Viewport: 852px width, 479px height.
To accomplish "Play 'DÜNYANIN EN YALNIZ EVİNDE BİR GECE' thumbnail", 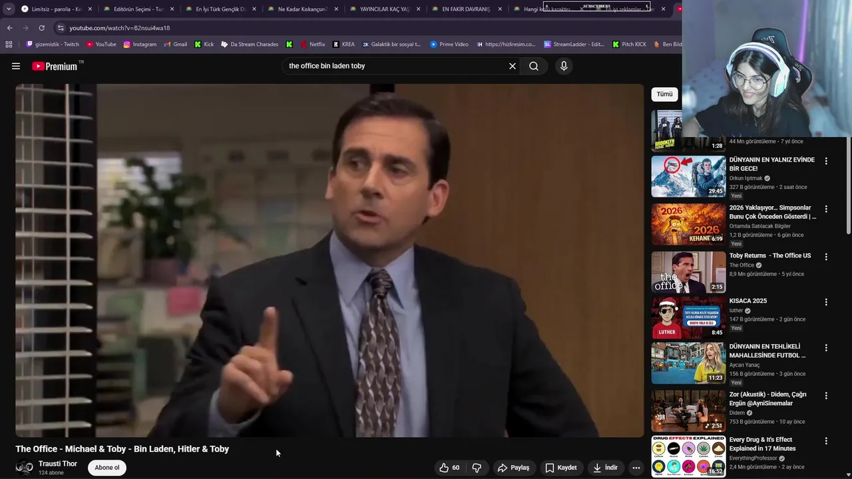I will [x=688, y=176].
